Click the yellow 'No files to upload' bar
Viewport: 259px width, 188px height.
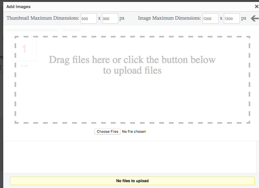(x=132, y=181)
